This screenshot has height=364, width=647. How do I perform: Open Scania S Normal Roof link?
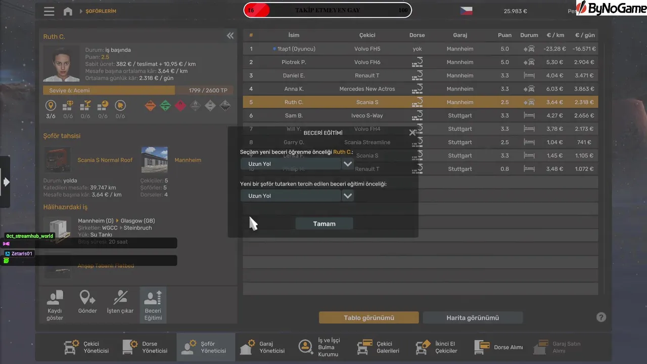(x=105, y=160)
